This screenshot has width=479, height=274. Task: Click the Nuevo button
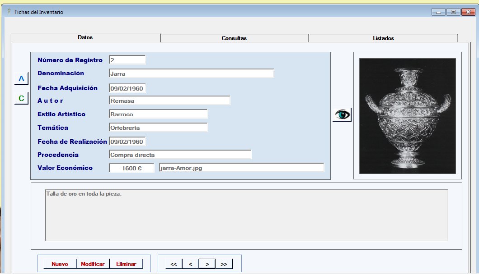tap(60, 264)
